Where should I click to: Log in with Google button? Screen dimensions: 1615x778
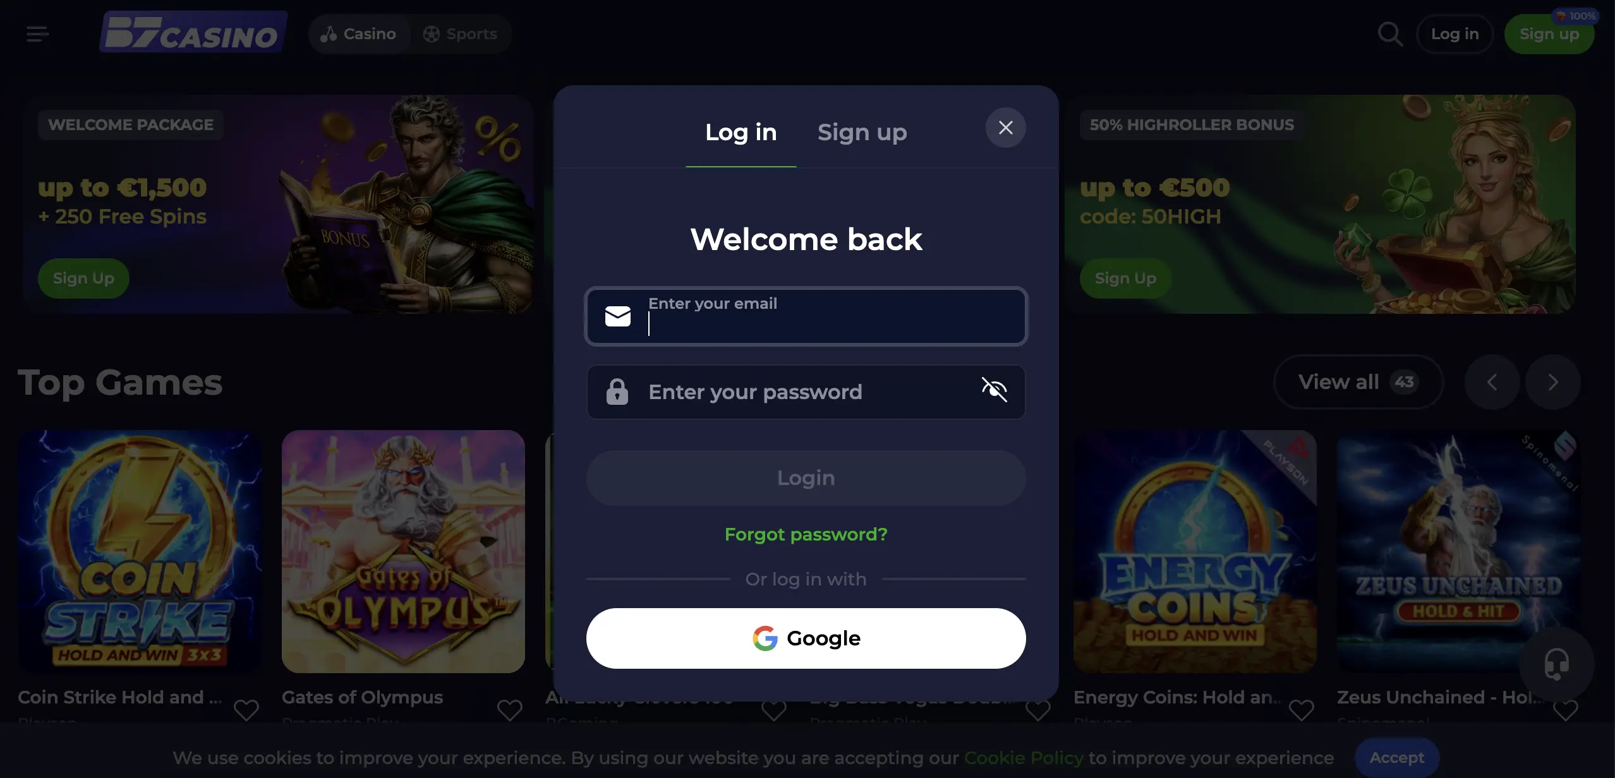click(806, 638)
